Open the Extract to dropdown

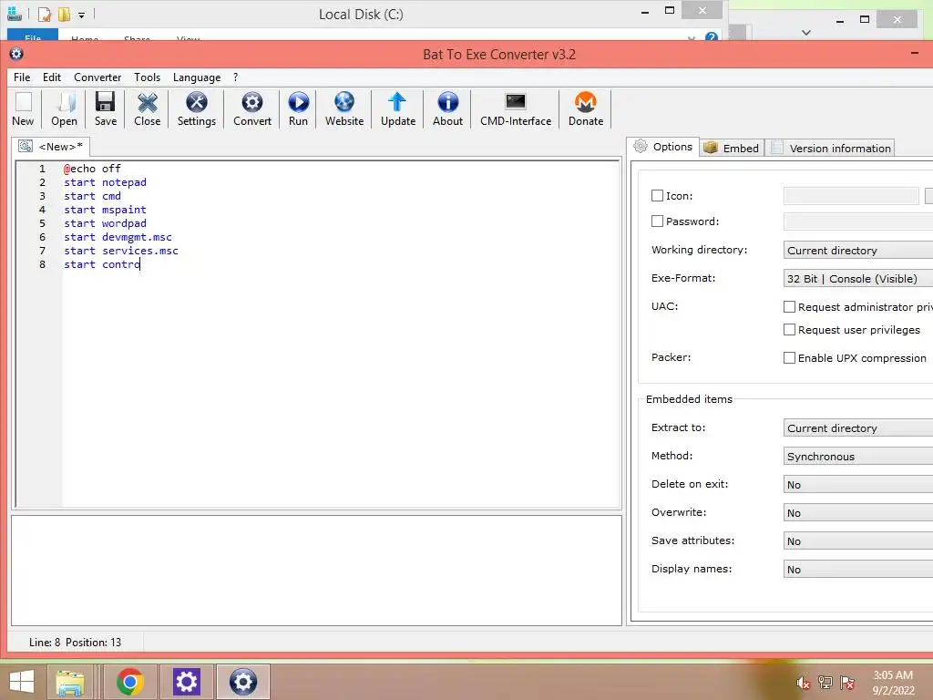(x=858, y=428)
